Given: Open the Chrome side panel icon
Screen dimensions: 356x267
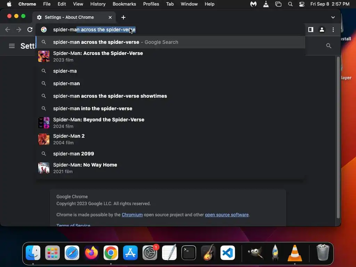Looking at the screenshot, I should click(310, 30).
